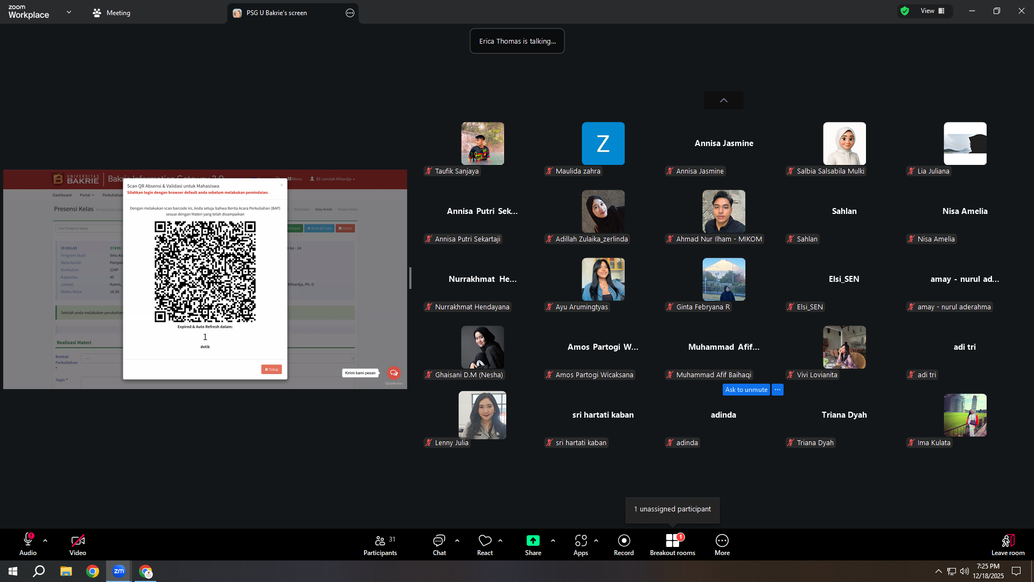Open the View layout menu
Image resolution: width=1034 pixels, height=582 pixels.
pyautogui.click(x=933, y=11)
